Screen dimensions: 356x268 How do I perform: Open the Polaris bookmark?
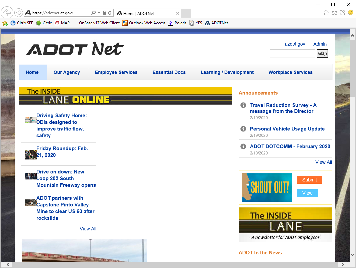177,23
